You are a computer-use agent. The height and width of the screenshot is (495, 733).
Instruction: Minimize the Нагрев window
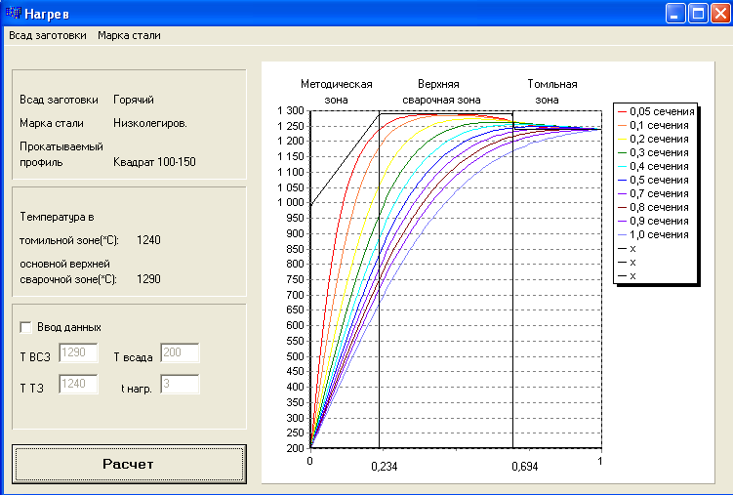coord(675,14)
